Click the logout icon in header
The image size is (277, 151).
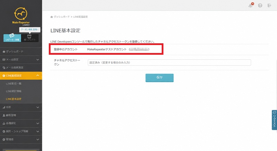click(x=269, y=6)
